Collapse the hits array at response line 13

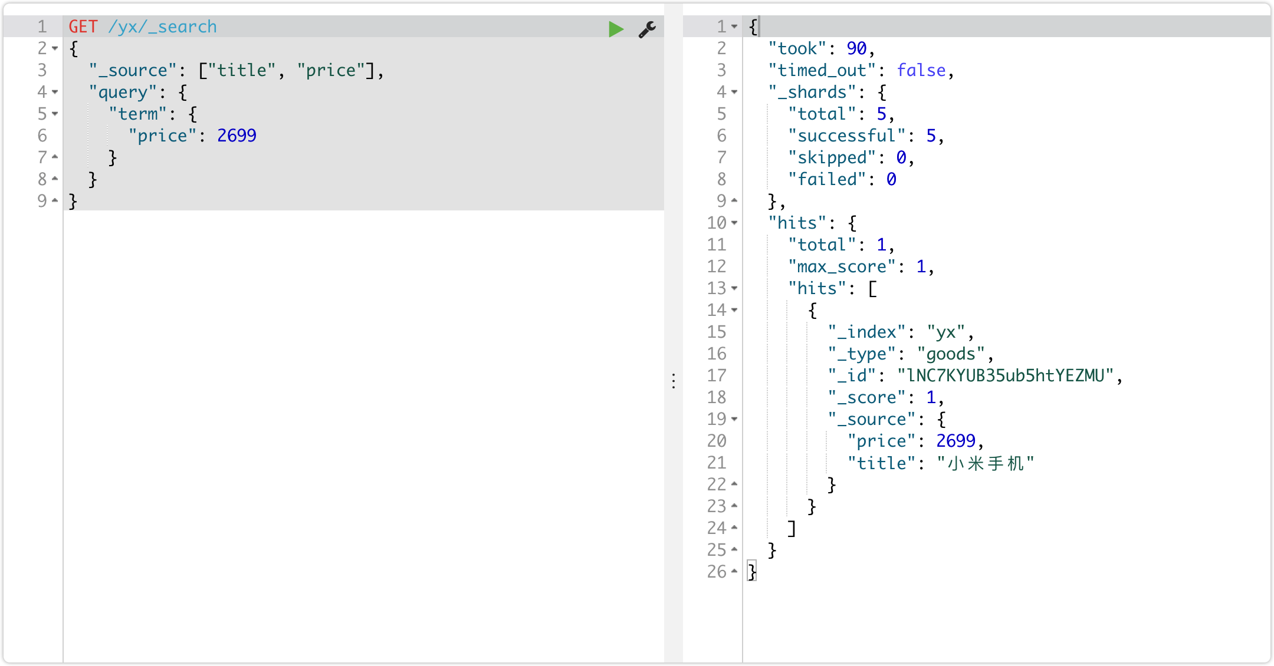(733, 288)
